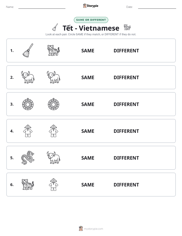Select the left buffalo in row 2

tap(28, 77)
